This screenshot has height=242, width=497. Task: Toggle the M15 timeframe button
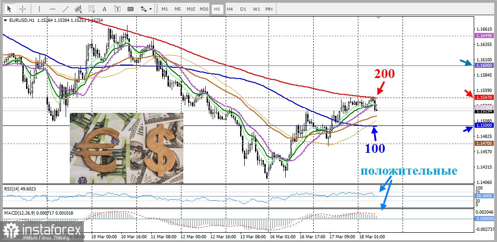click(x=191, y=9)
